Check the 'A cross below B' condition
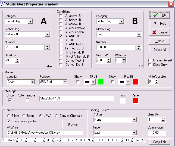 [x=61, y=32]
